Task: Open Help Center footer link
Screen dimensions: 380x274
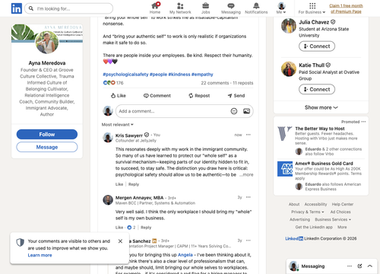Action: (343, 204)
